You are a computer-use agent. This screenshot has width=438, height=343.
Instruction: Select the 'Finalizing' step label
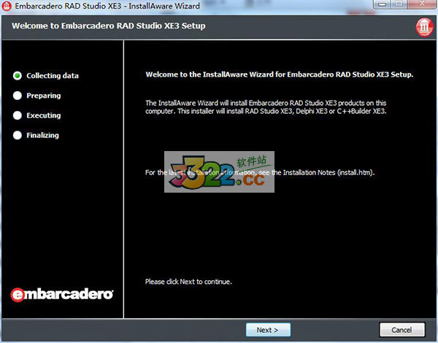43,135
